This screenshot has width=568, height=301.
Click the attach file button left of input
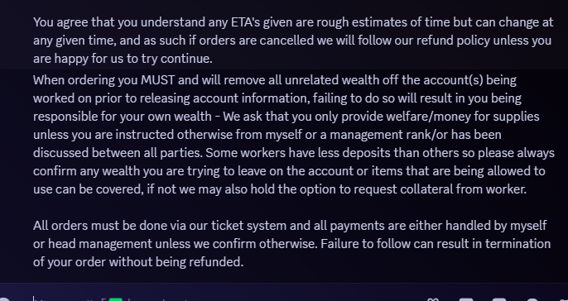(5, 299)
